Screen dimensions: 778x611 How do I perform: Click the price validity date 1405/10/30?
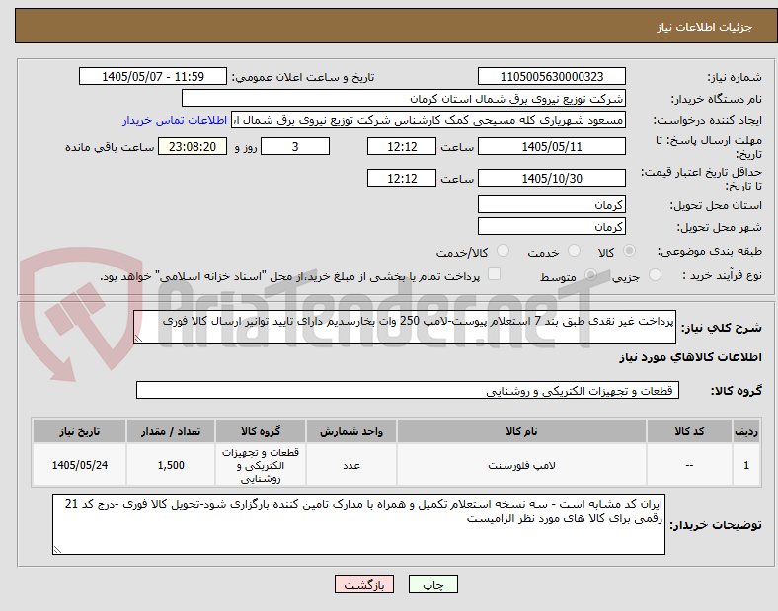[x=551, y=178]
